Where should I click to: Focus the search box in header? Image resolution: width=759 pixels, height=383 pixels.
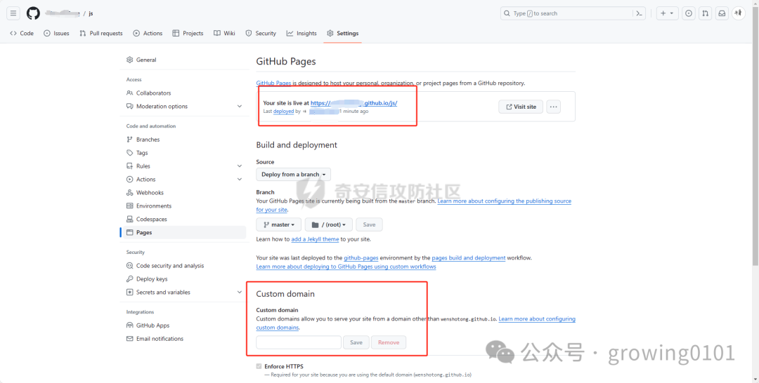click(567, 13)
